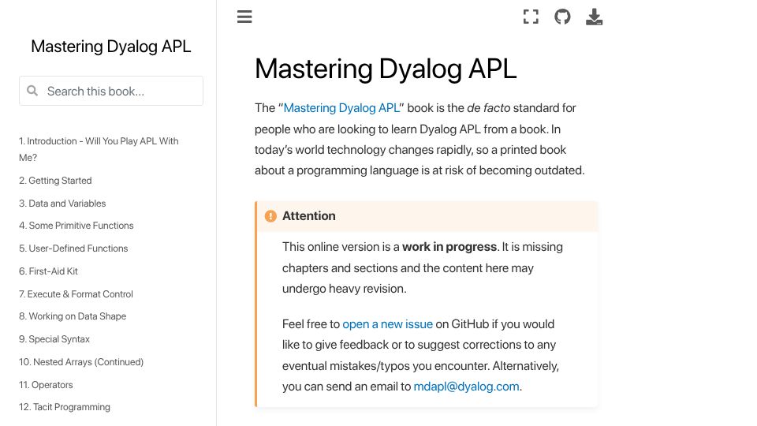Click the orange Attention exclamation icon

(x=270, y=216)
